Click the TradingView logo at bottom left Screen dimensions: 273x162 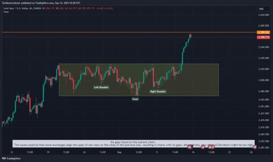(4, 159)
